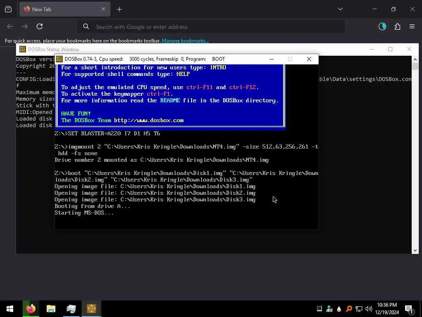This screenshot has width=422, height=317.
Task: Click the first system tray grid icon
Action: tap(319, 309)
